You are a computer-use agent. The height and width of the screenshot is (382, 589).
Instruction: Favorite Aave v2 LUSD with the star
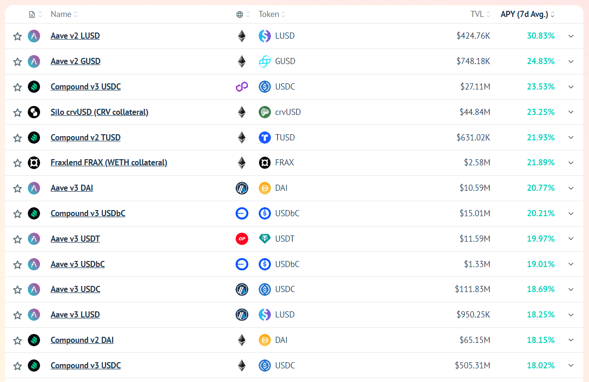(17, 36)
